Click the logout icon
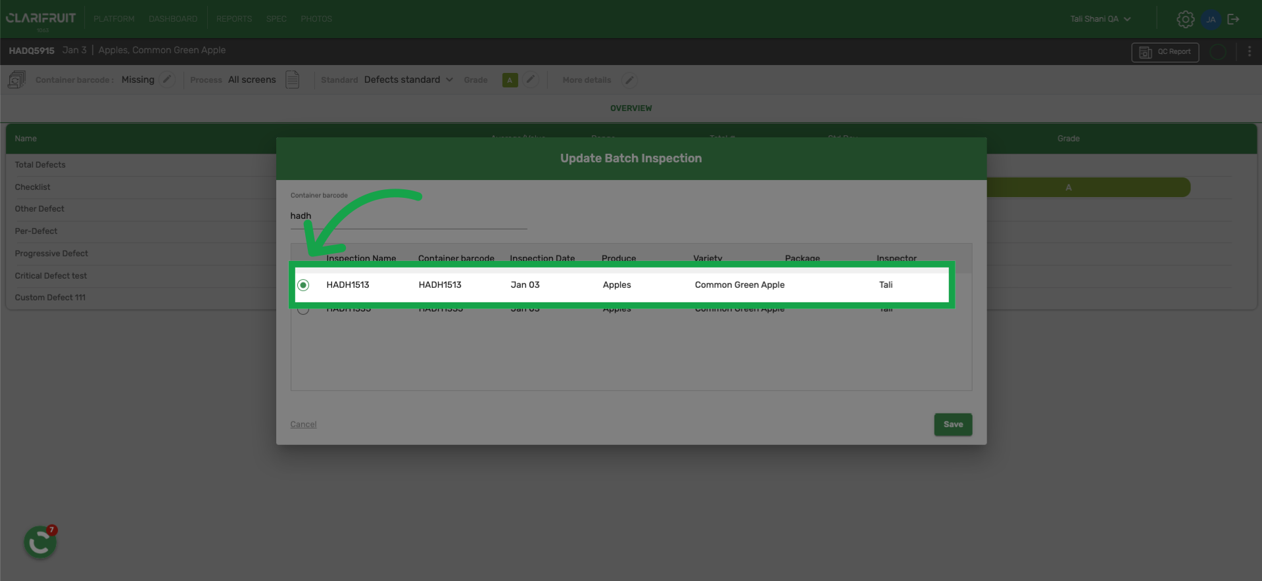1262x581 pixels. point(1234,19)
